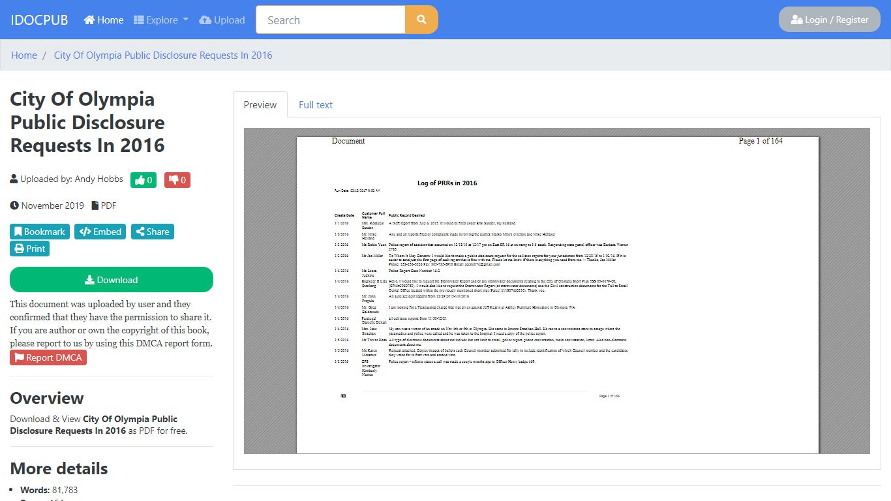
Task: Report DMCA for this document
Action: coord(48,357)
